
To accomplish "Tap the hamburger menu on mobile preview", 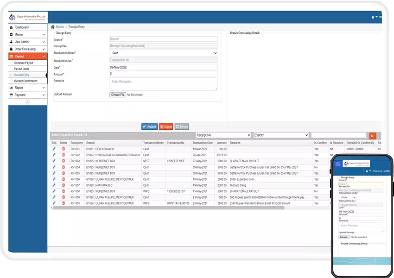I will (338, 164).
